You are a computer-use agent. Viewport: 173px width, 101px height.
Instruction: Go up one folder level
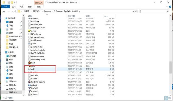click(x=15, y=11)
